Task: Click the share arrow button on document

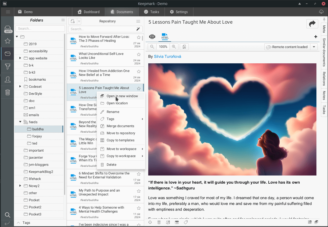Action: (x=312, y=24)
